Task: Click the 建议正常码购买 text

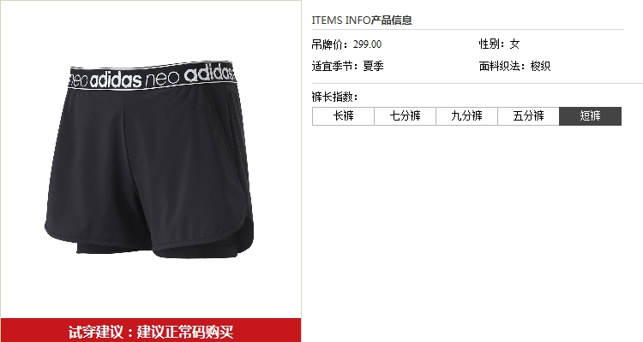Action: (x=185, y=332)
